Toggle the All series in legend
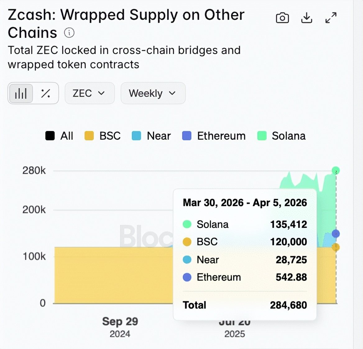 pyautogui.click(x=59, y=136)
